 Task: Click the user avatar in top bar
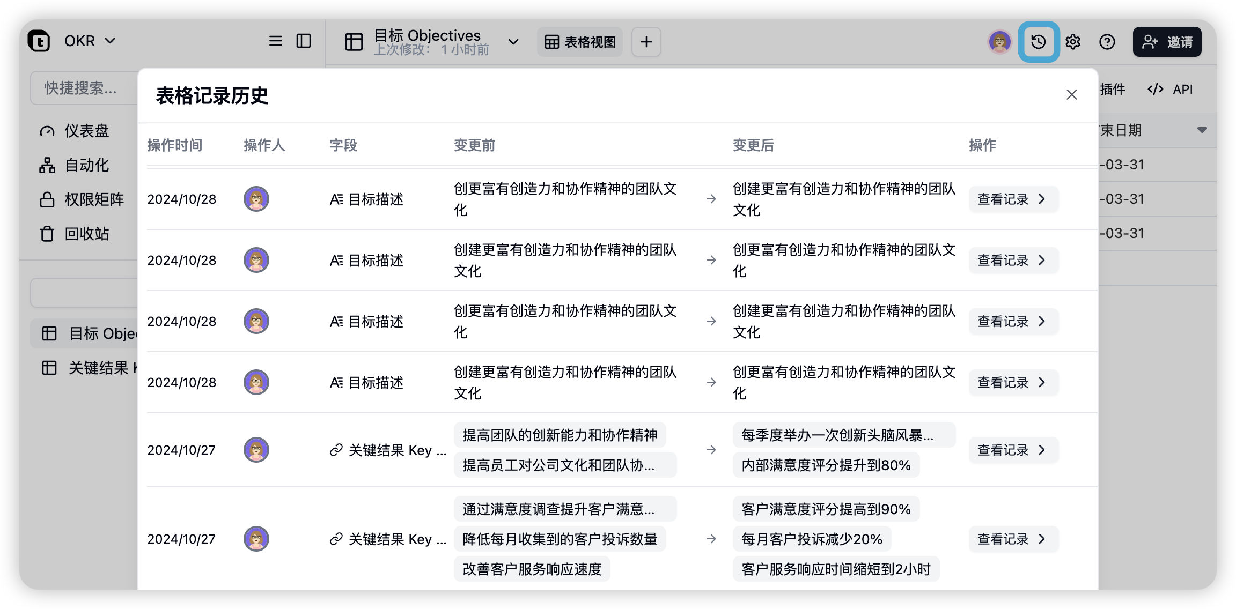point(999,42)
